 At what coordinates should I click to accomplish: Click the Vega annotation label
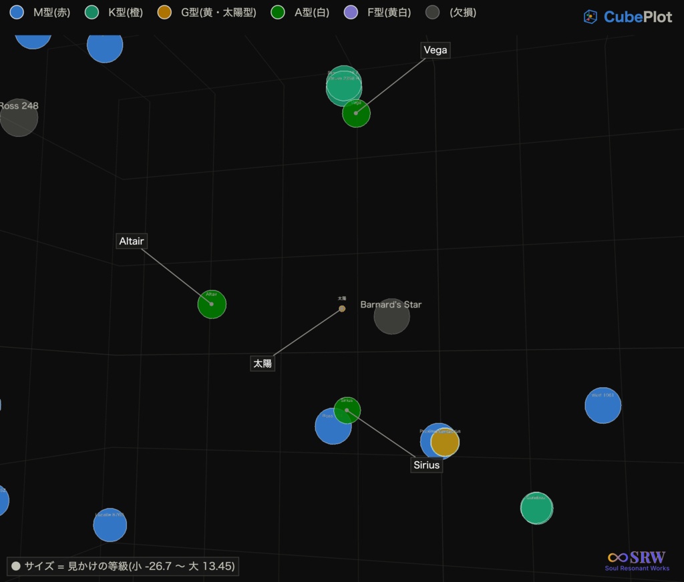[436, 50]
